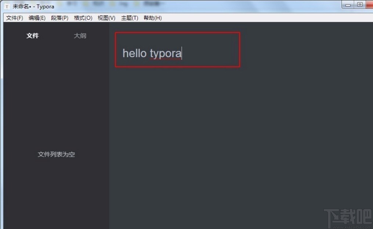Image resolution: width=373 pixels, height=229 pixels.
Task: Select the 文件 files tab in sidebar
Action: coord(33,36)
